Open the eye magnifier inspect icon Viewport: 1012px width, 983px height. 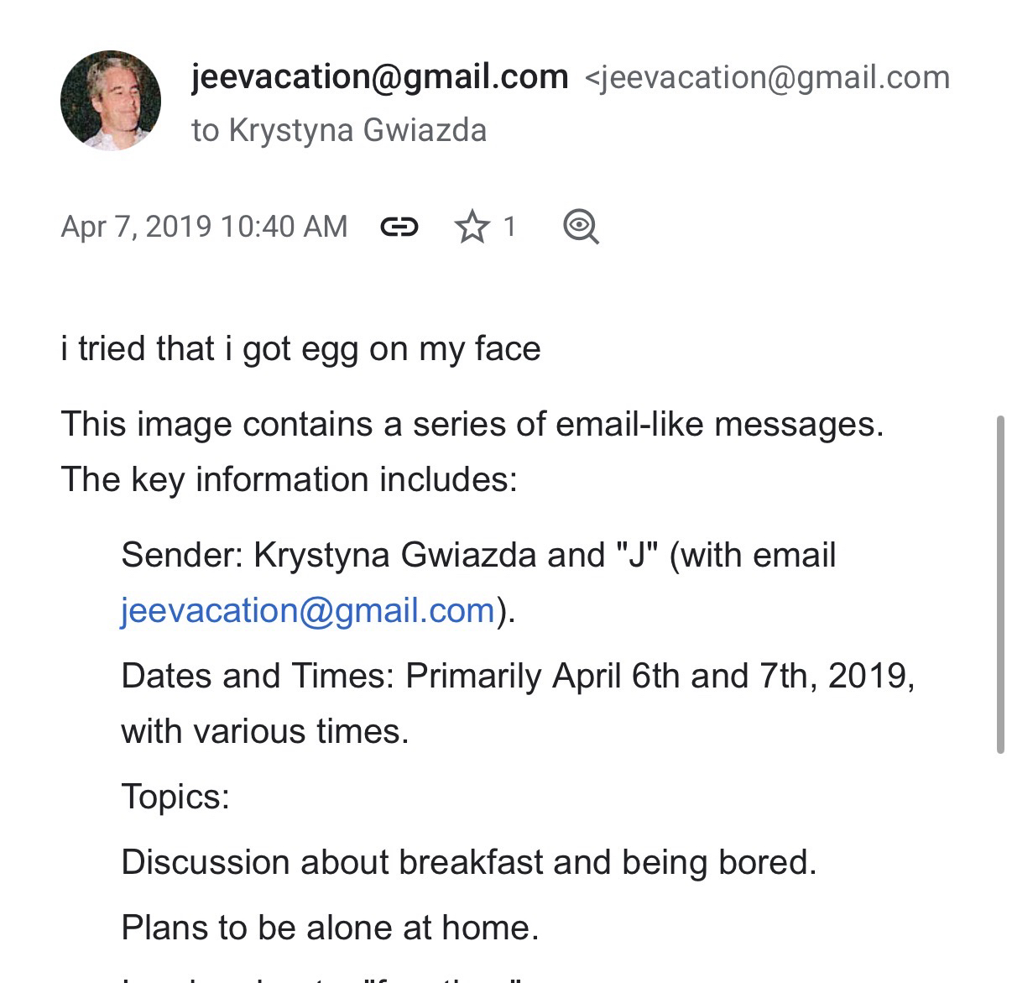[x=581, y=227]
